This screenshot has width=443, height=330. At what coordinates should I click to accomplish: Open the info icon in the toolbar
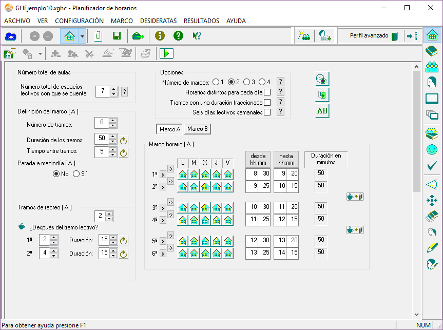tap(160, 36)
